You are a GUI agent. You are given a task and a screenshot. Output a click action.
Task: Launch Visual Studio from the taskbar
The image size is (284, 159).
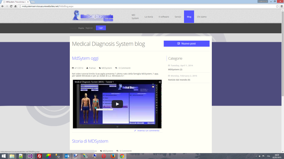(x=30, y=156)
